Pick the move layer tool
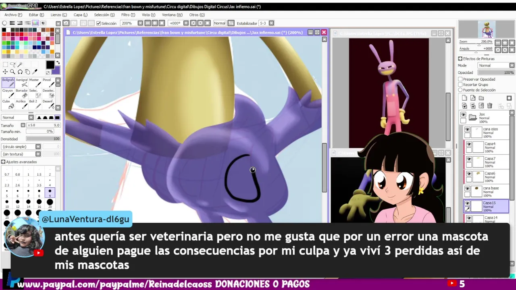516x290 pixels. point(5,72)
